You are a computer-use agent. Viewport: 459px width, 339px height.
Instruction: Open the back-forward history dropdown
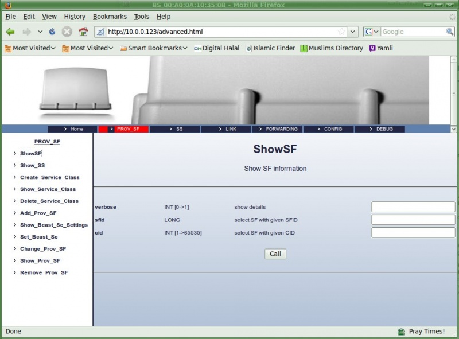(x=40, y=32)
